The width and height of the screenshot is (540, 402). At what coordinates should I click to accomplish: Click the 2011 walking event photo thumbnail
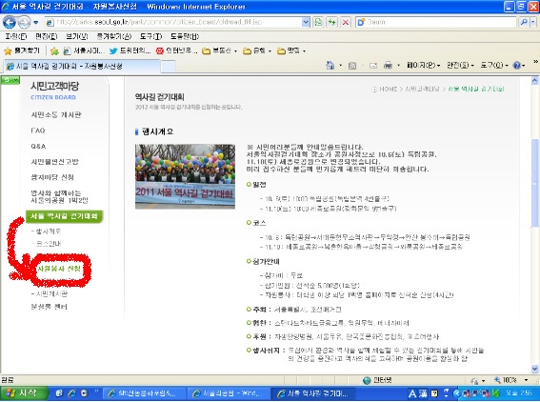click(x=185, y=176)
